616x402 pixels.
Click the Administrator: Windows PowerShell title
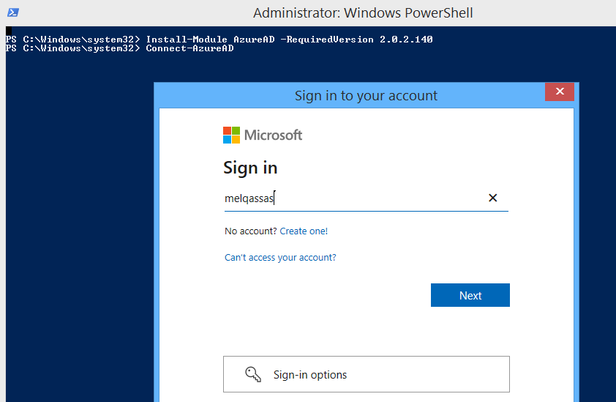(x=363, y=13)
